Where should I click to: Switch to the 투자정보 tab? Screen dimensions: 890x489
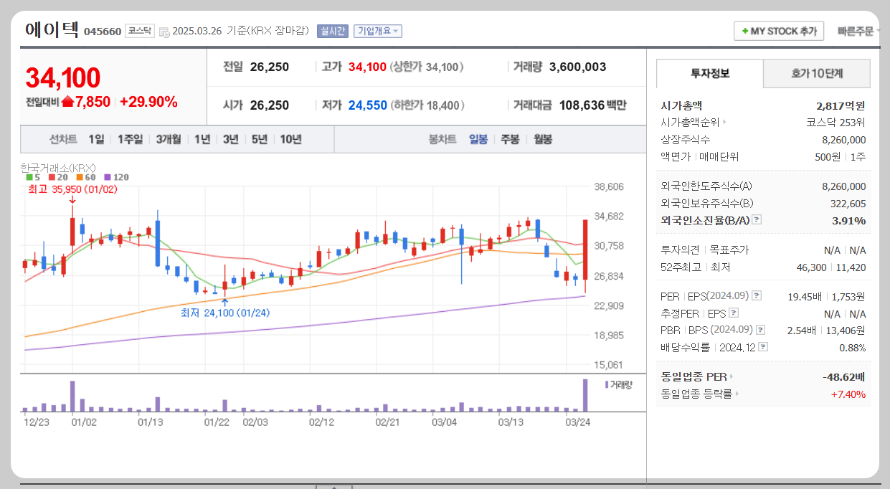(x=710, y=73)
